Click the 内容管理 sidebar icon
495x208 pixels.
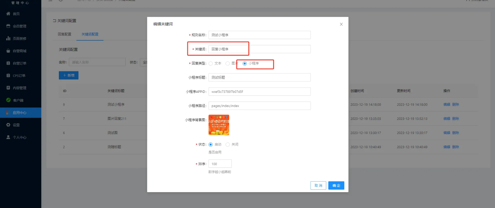tap(8, 88)
